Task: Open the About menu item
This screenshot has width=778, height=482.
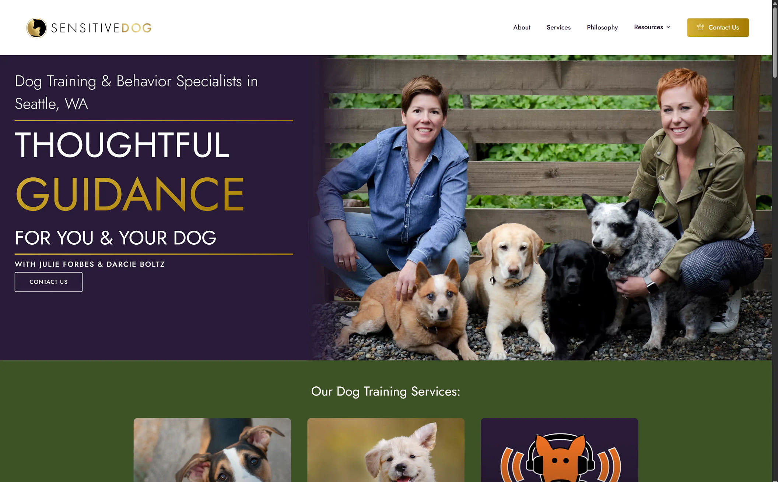Action: pyautogui.click(x=522, y=27)
